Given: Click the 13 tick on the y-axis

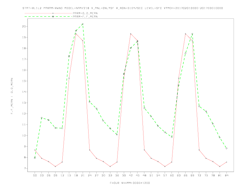Looking at the screenshot, I should [24, 103].
